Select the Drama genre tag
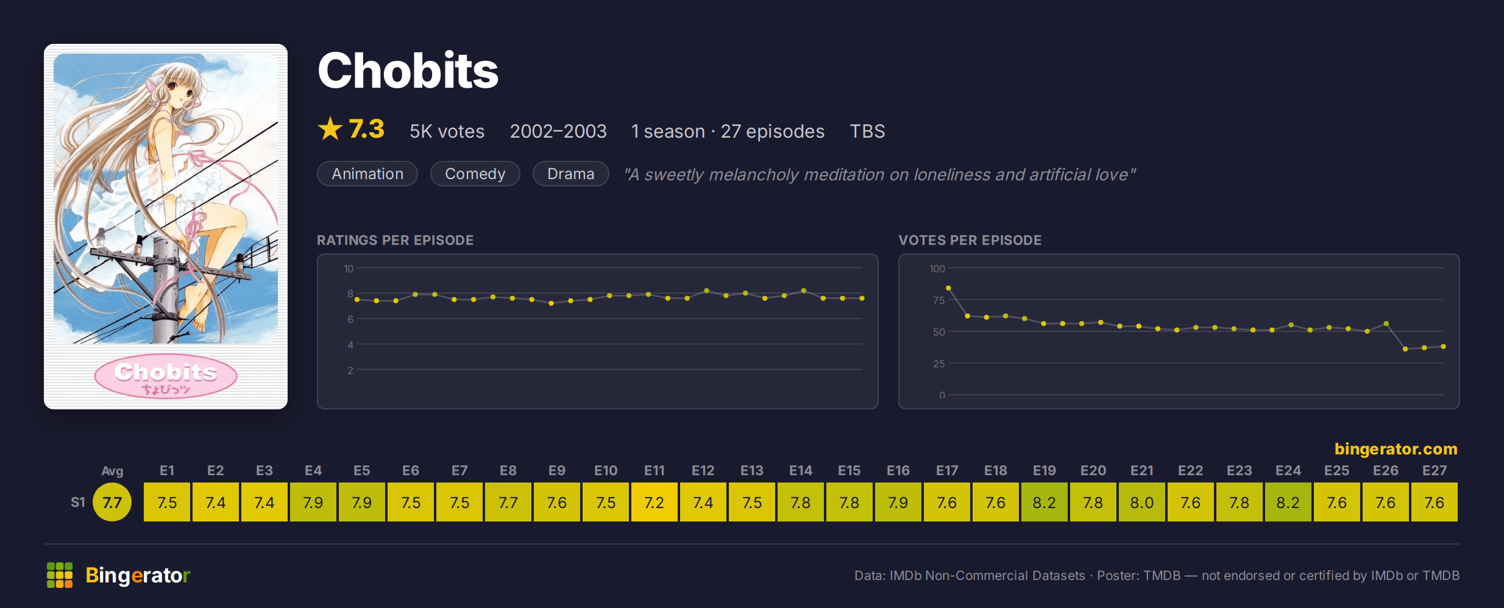The height and width of the screenshot is (608, 1504). click(571, 174)
